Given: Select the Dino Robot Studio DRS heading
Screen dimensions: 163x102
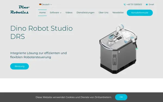Looking at the screenshot, I should [42, 32].
